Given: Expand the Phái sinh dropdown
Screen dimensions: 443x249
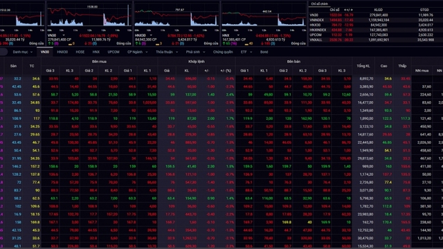Looking at the screenshot, I should click(x=204, y=52).
